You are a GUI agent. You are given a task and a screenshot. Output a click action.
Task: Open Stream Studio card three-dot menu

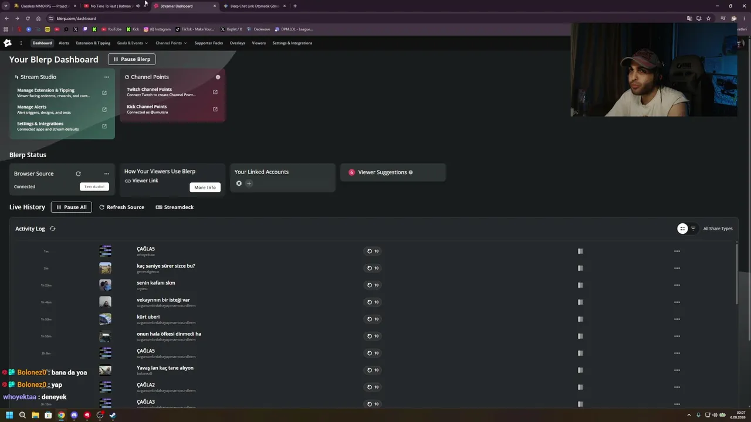(x=107, y=77)
